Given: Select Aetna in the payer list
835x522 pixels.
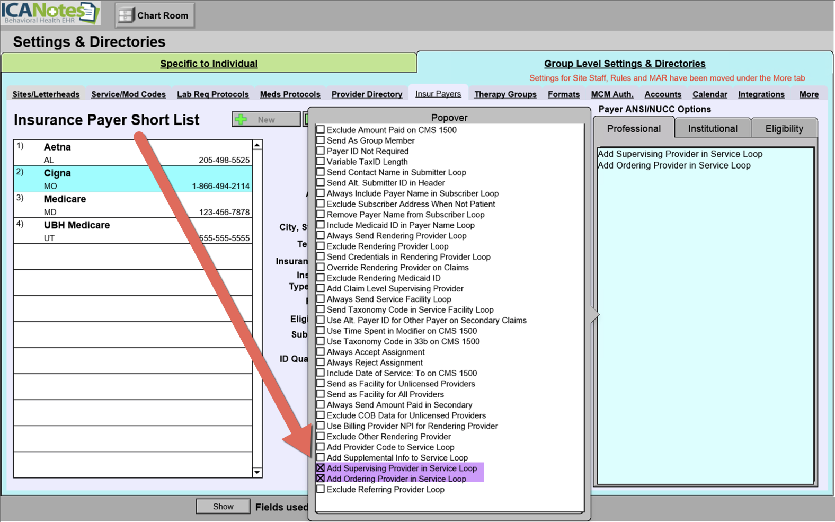Looking at the screenshot, I should 133,153.
